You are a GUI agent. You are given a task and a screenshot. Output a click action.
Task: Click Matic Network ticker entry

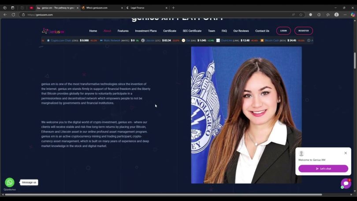[x=119, y=41]
